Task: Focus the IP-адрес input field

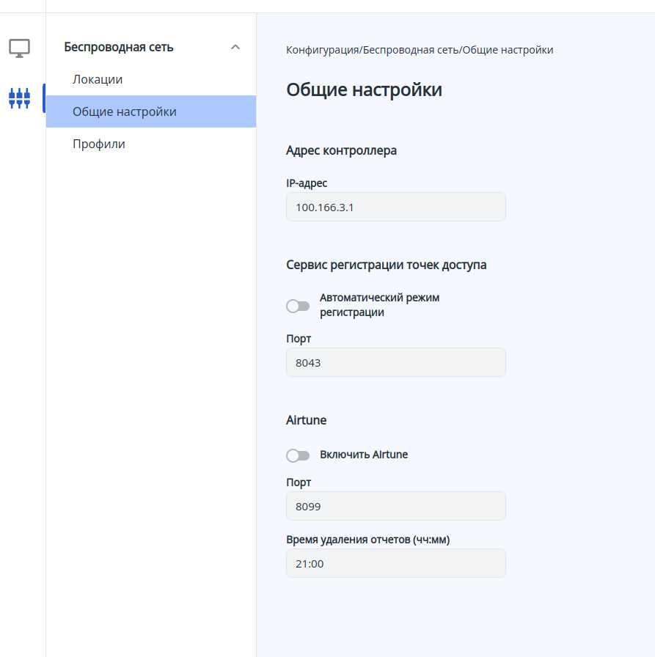Action: click(395, 207)
